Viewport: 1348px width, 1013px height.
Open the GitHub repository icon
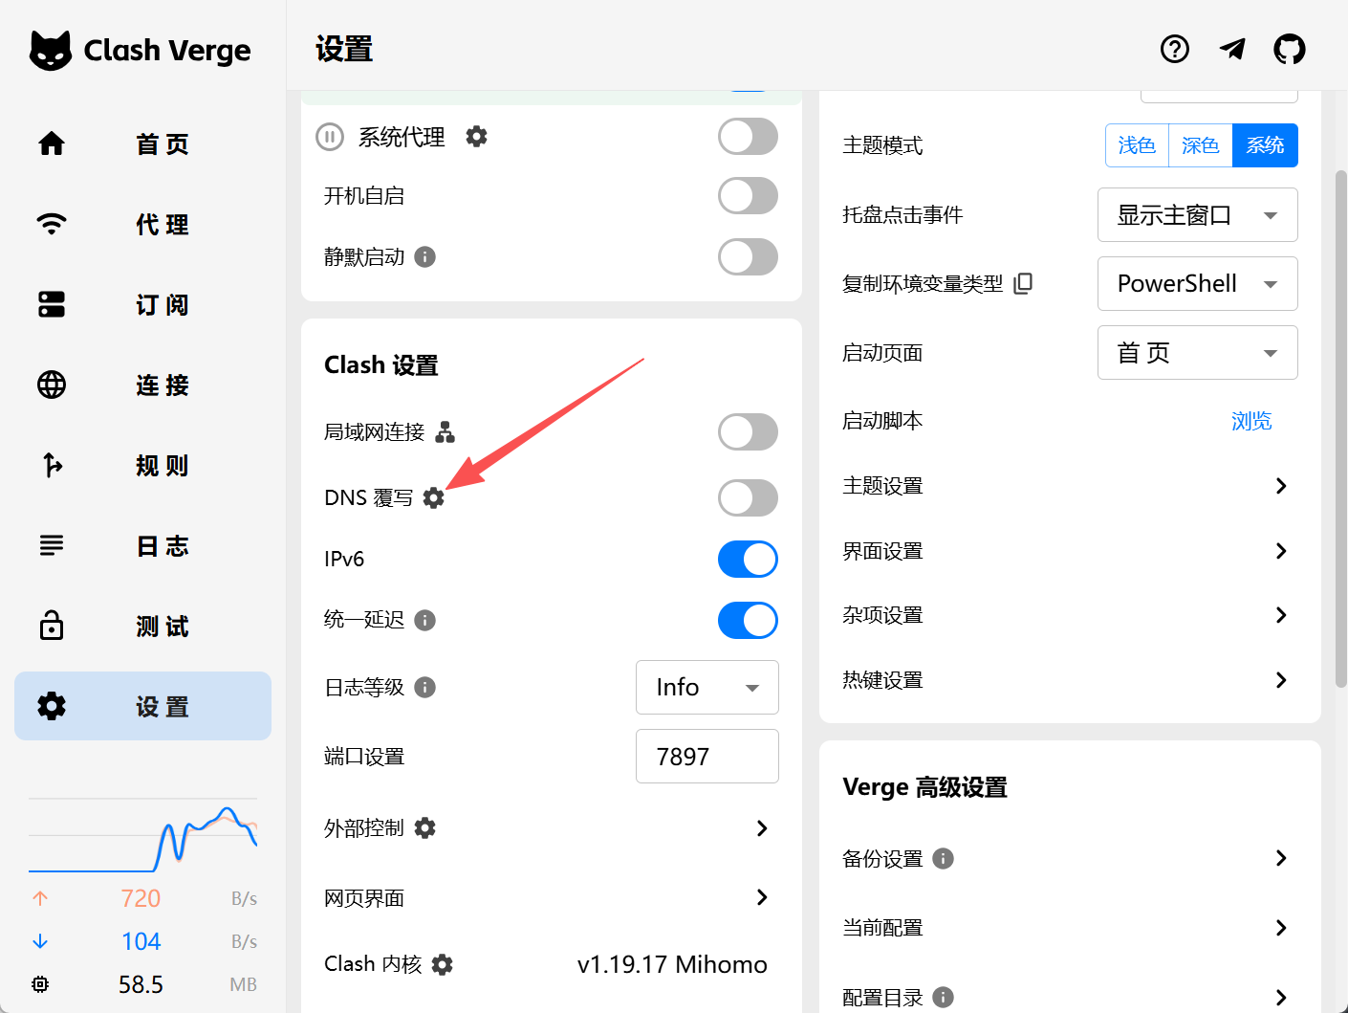point(1289,49)
